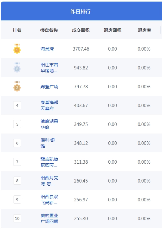Viewport: 162px width, 229px height.
Task: Open the 锦峰湖景华庭 property link
Action: [49, 124]
